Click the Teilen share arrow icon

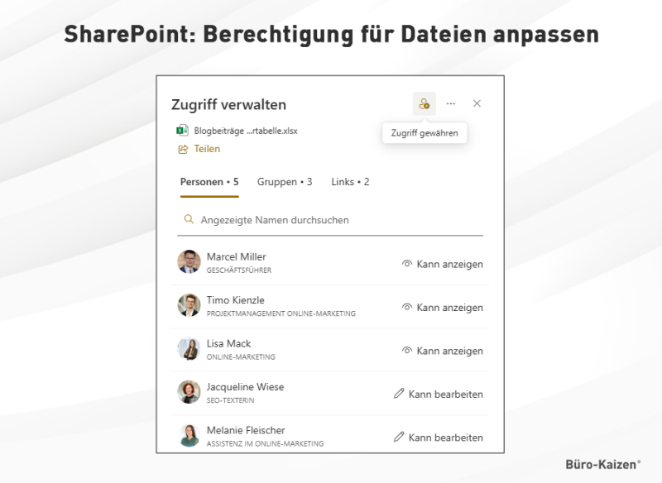tap(183, 149)
